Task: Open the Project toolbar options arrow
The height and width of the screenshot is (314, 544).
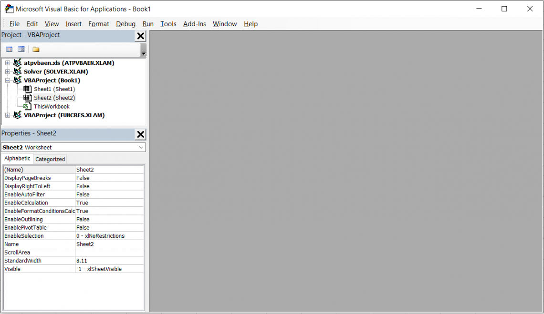Action: pos(143,53)
